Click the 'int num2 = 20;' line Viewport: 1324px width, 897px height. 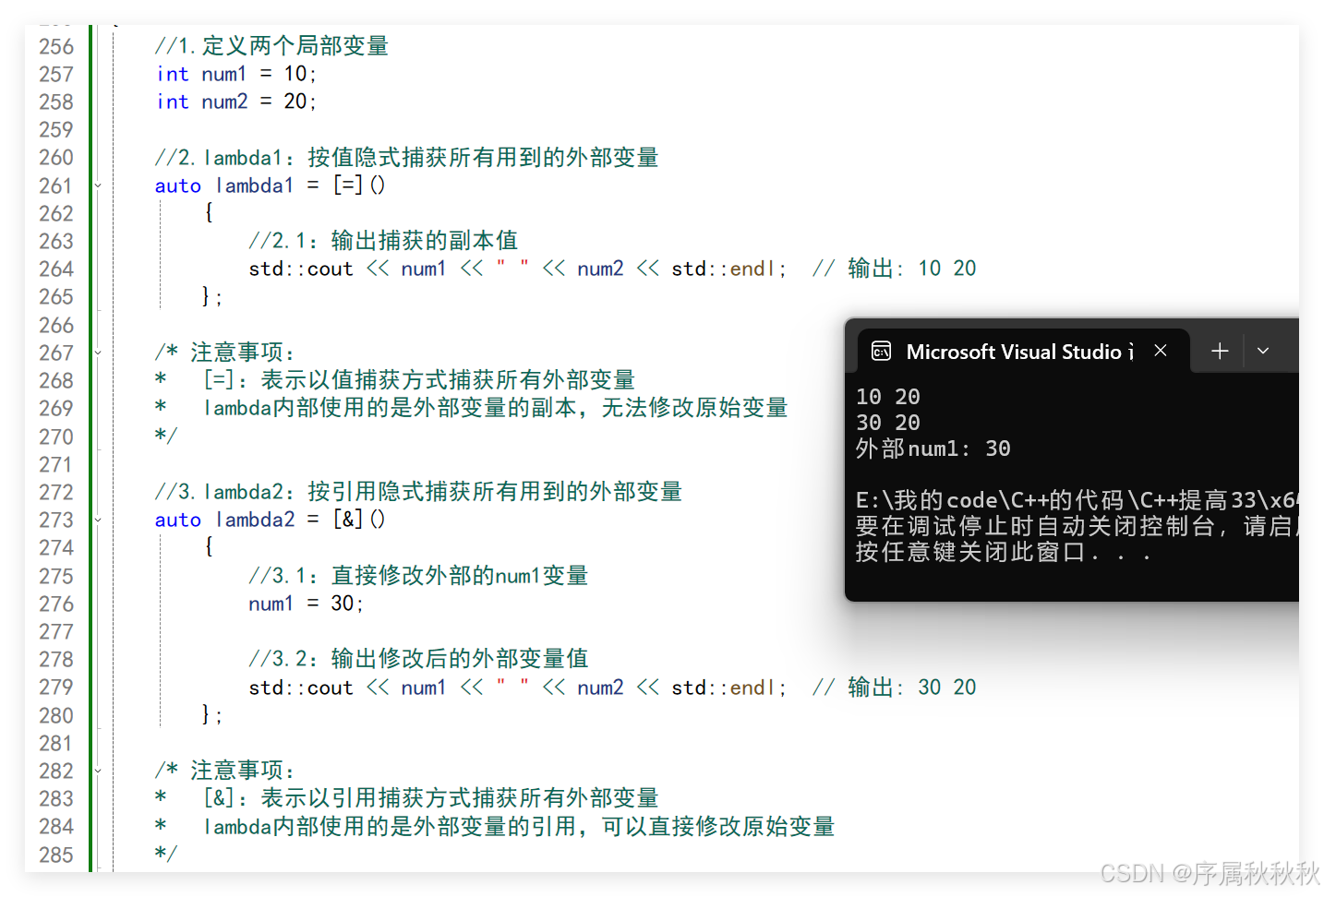point(236,102)
